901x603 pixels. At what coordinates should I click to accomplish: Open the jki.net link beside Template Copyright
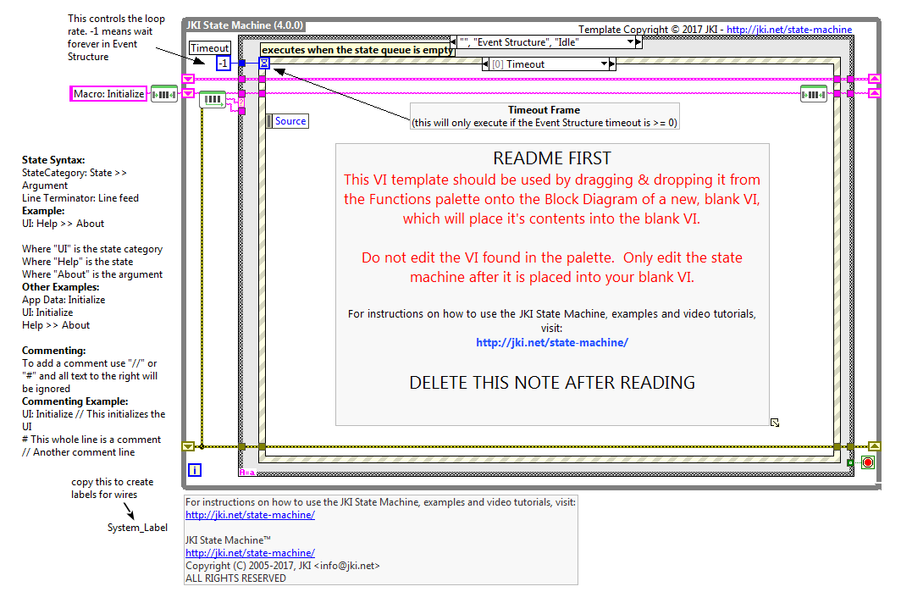click(x=789, y=30)
